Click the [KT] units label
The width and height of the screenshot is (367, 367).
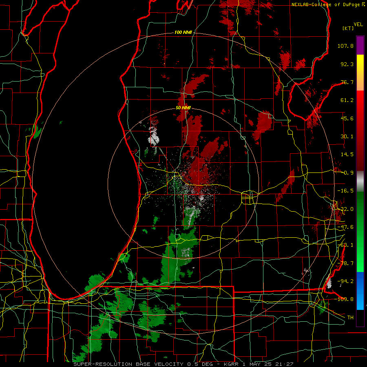(x=348, y=28)
